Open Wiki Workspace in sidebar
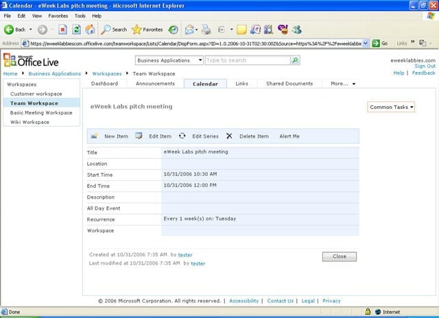The height and width of the screenshot is (318, 439). 29,122
